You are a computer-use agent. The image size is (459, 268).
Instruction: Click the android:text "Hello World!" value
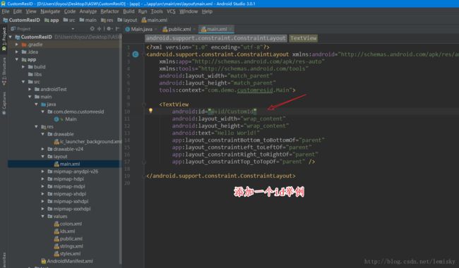(x=237, y=133)
